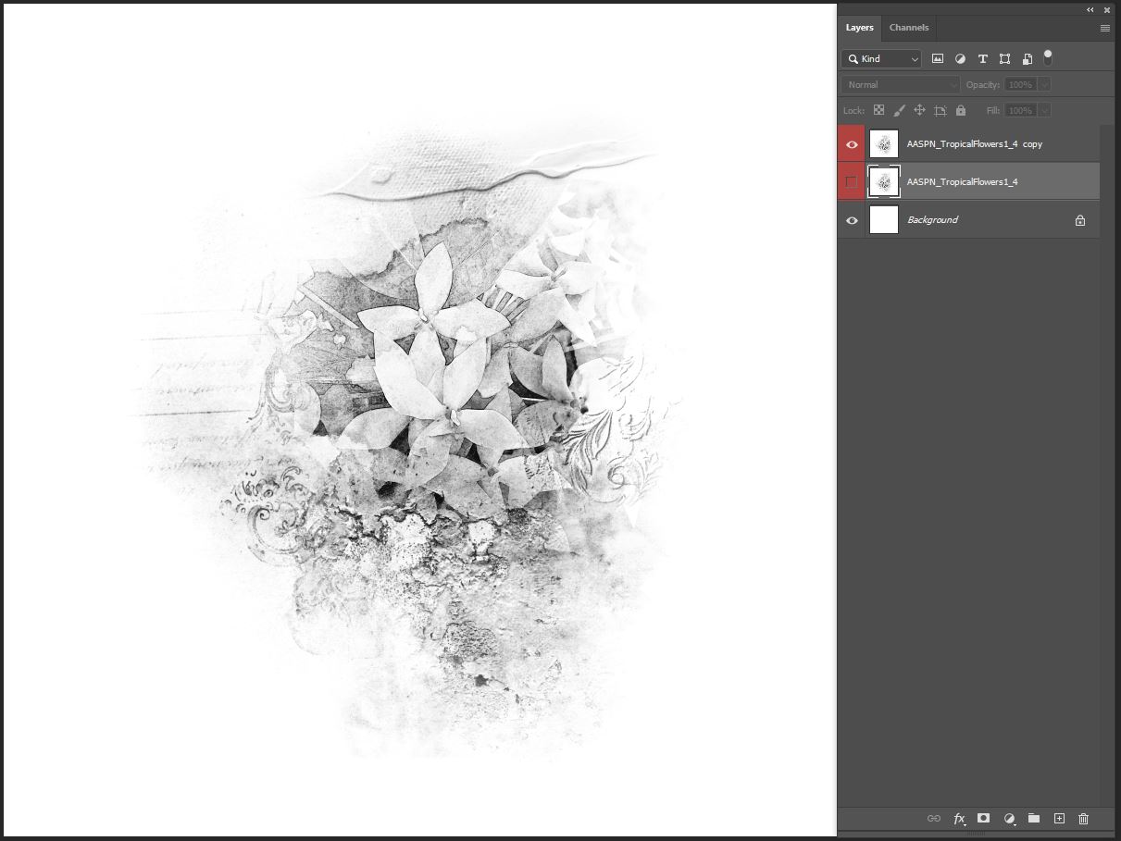Hide the Background layer
Viewport: 1121px width, 841px height.
pos(851,220)
